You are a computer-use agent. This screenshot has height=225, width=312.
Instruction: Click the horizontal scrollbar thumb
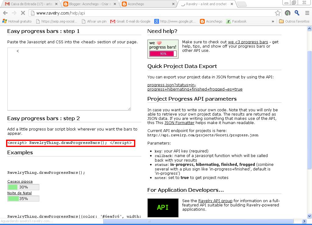(x=198, y=221)
